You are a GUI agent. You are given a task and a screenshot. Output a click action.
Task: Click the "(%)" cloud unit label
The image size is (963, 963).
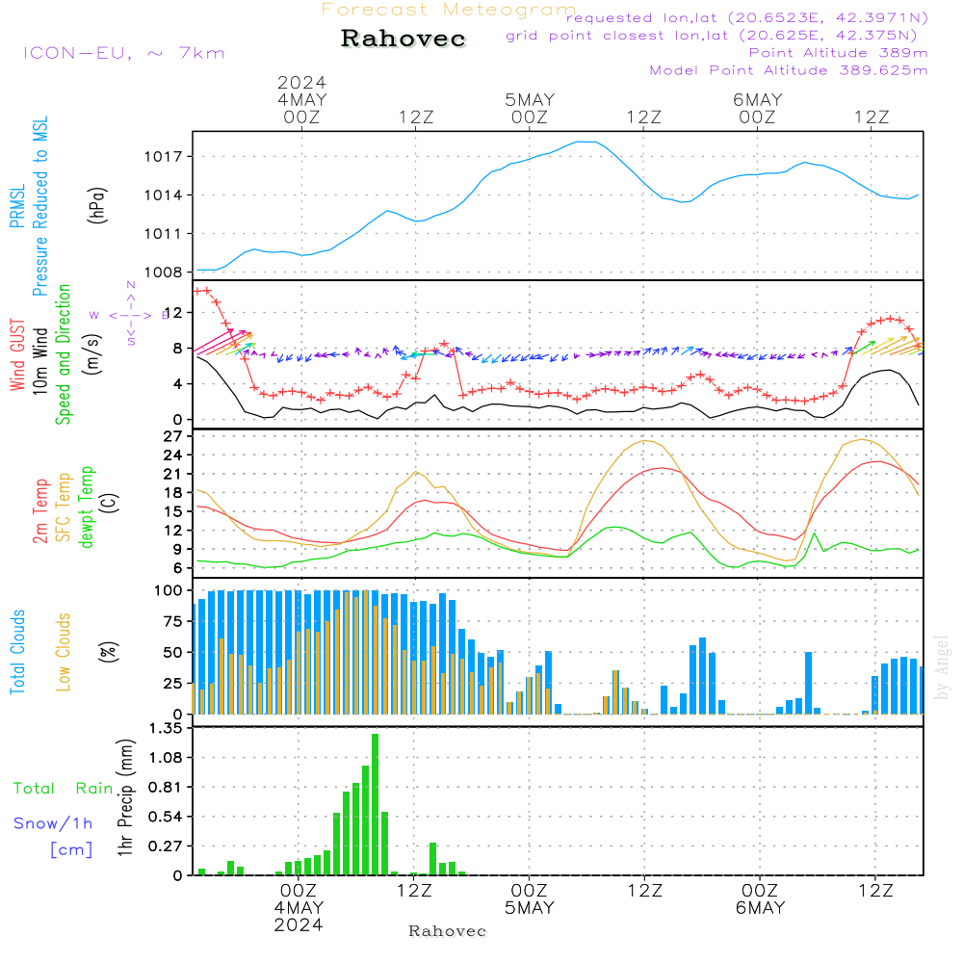click(x=109, y=652)
